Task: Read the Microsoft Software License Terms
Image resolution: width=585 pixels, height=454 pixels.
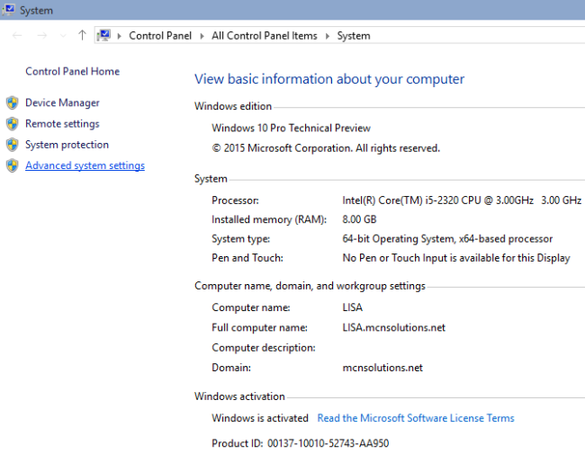Action: [416, 418]
